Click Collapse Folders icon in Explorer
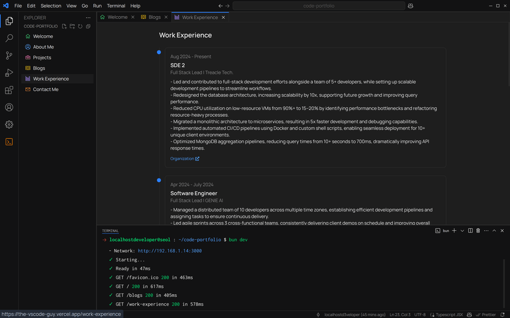Image resolution: width=510 pixels, height=318 pixels. pos(88,26)
